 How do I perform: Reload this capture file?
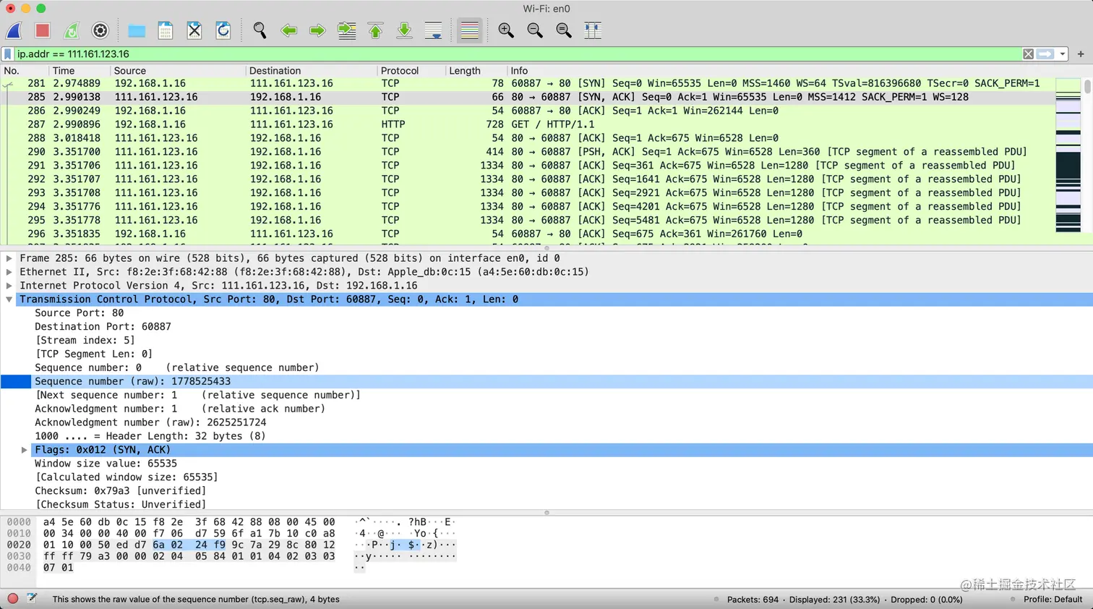tap(223, 30)
